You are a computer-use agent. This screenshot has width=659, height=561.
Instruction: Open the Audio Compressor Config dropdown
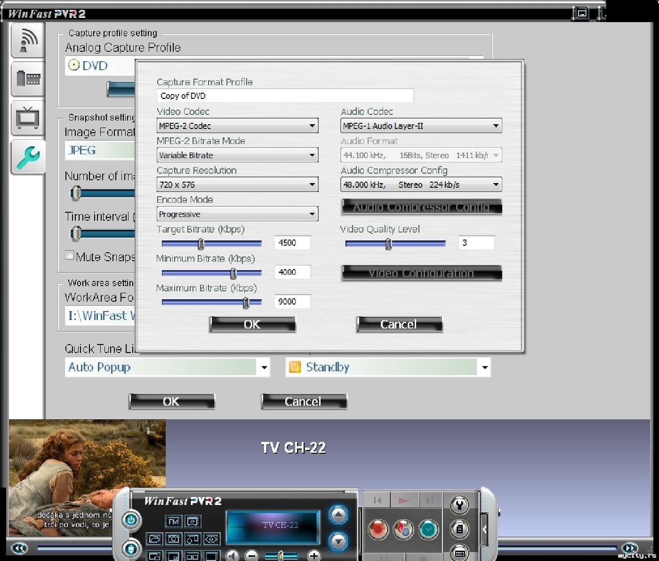pos(421,184)
